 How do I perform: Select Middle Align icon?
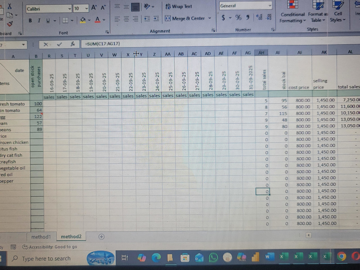[126, 7]
